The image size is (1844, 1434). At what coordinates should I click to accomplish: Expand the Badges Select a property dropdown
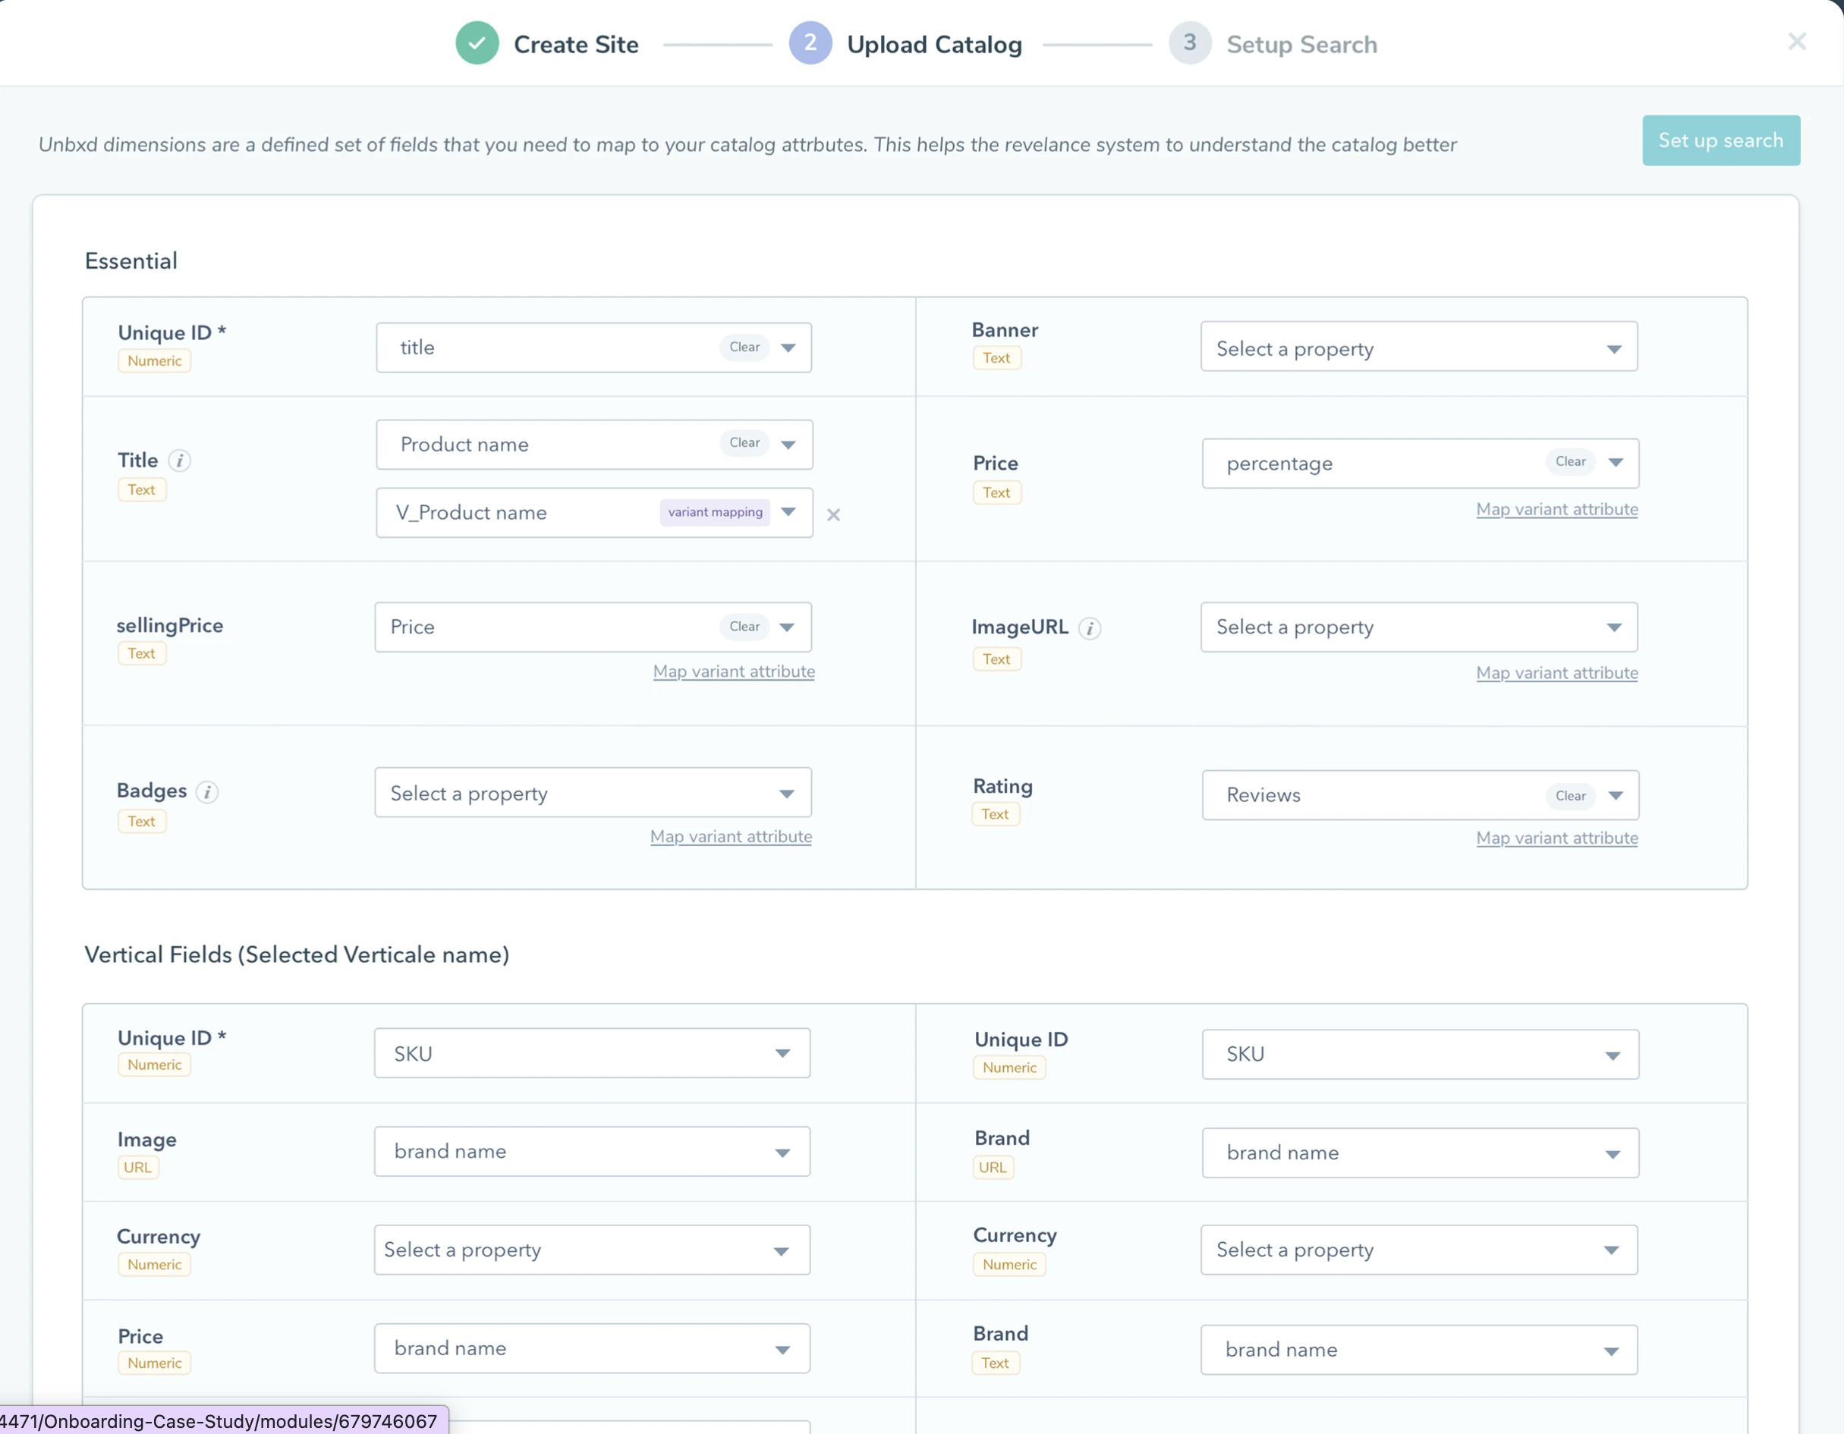tap(593, 793)
